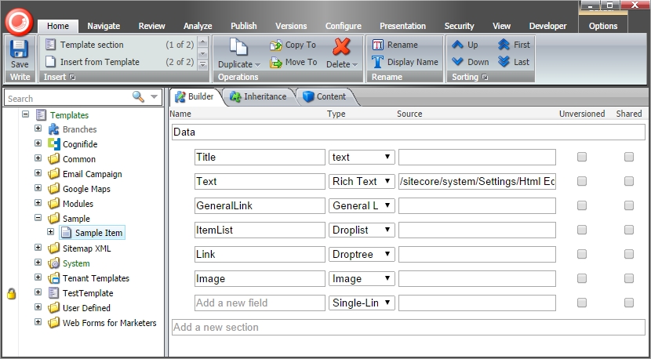Click the search magnifier icon
651x359 pixels.
click(x=138, y=96)
